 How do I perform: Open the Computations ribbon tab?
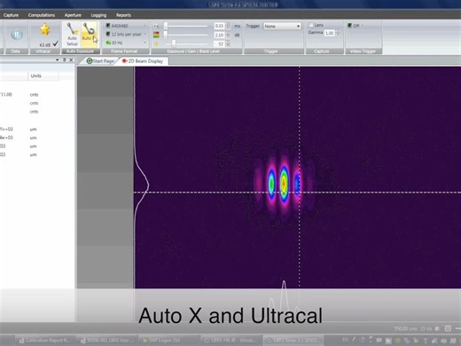pos(42,15)
